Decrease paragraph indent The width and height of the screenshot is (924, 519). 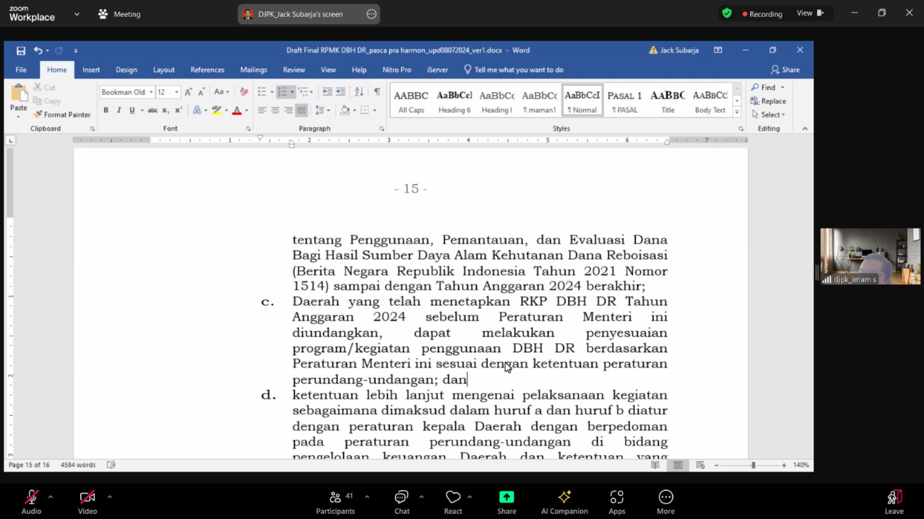coord(327,92)
